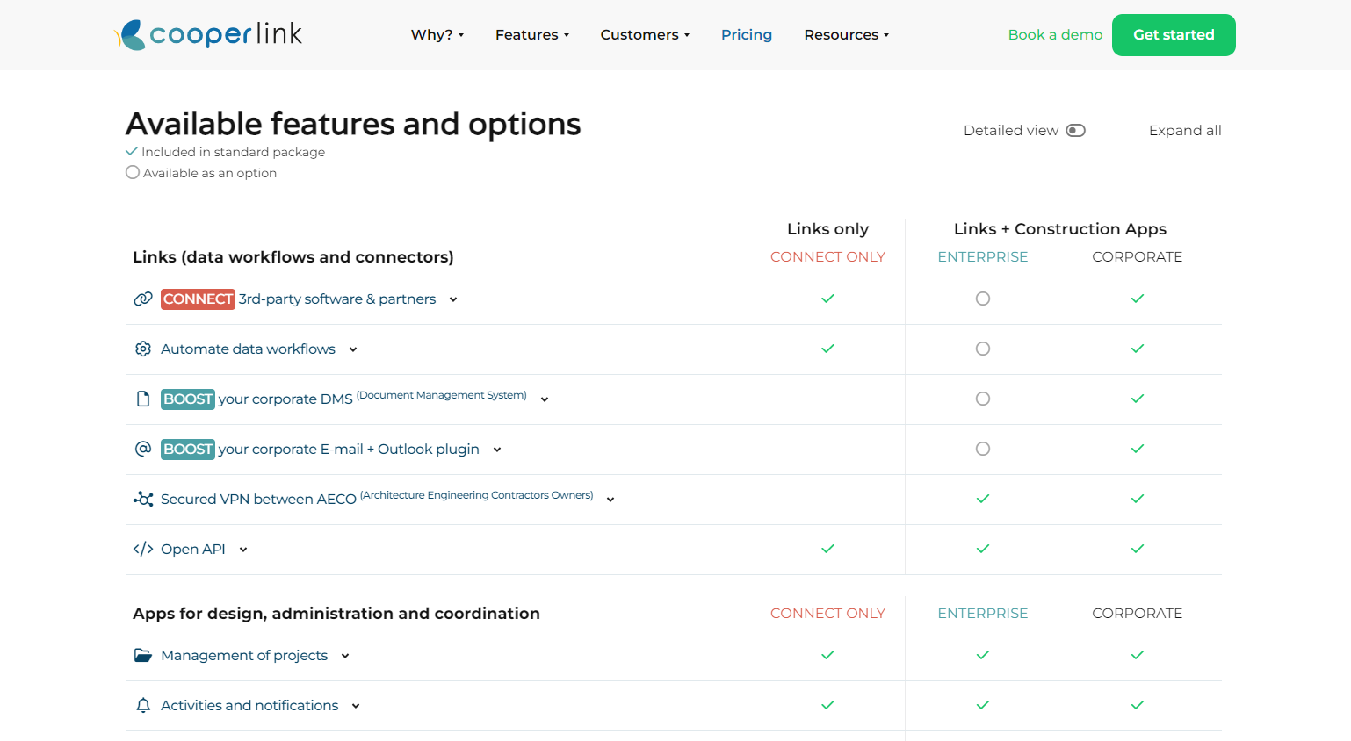Image resolution: width=1351 pixels, height=741 pixels.
Task: Open the Resources menu
Action: click(x=847, y=35)
